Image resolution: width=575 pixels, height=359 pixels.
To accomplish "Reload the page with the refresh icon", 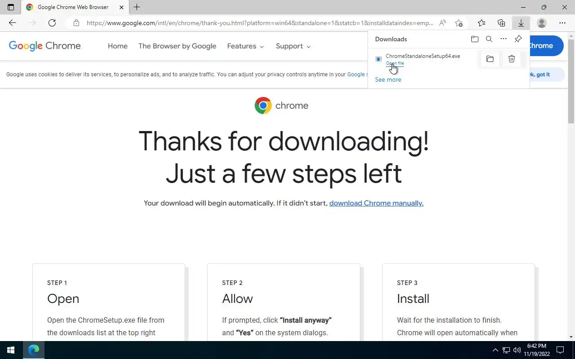I will point(52,23).
